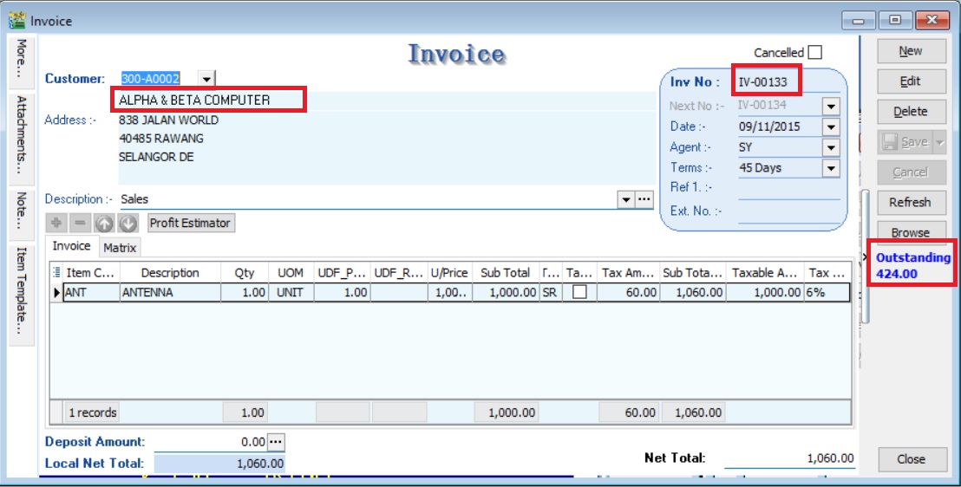Open the Profit Estimator

191,223
